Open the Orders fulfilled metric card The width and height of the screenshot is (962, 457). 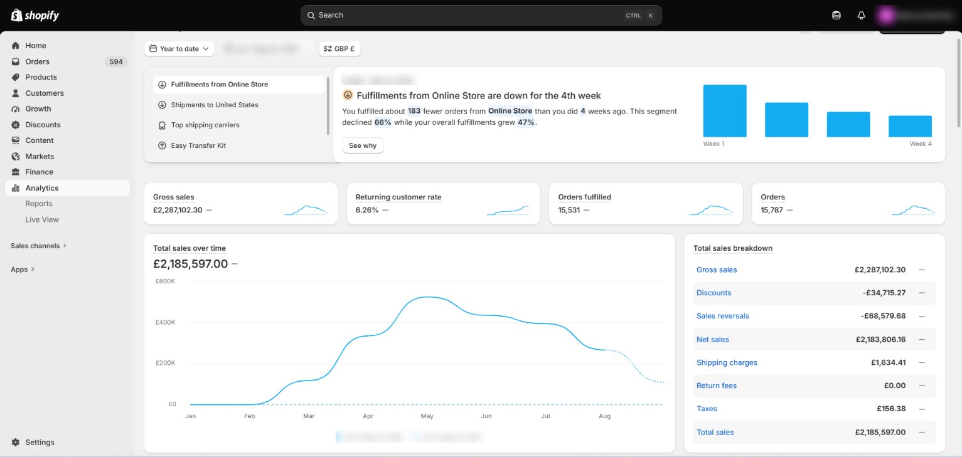click(x=646, y=204)
